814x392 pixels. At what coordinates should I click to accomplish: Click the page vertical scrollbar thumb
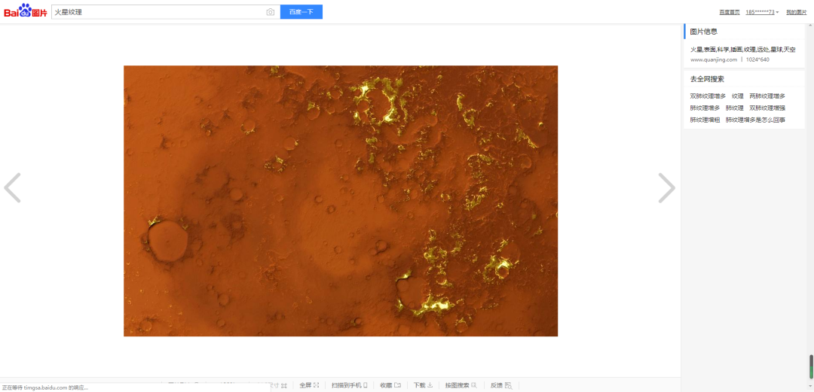811,366
